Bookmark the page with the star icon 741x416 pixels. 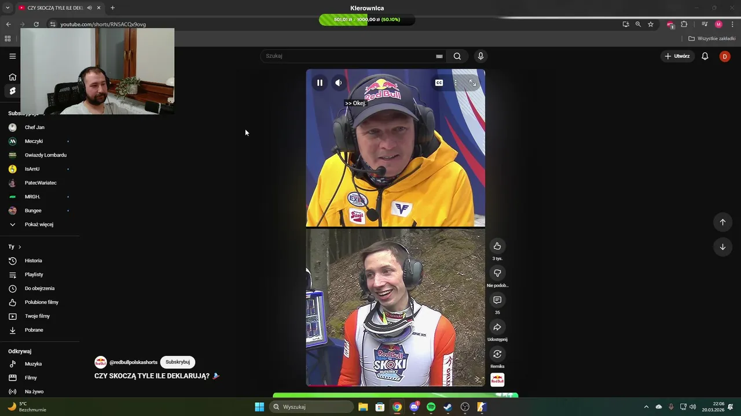[651, 24]
